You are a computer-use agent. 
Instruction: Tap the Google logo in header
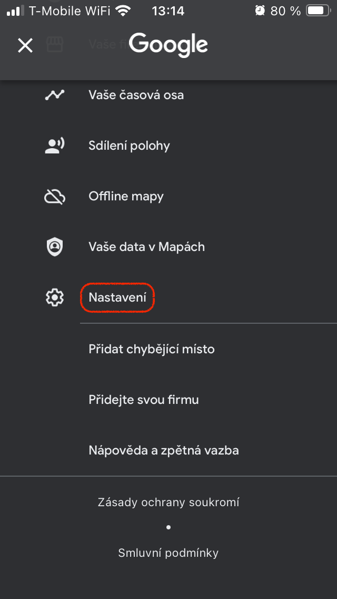168,45
